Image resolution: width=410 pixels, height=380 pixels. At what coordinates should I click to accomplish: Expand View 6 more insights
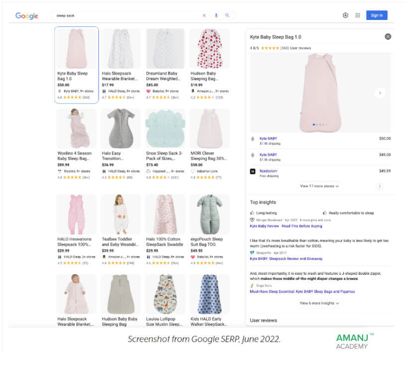319,303
